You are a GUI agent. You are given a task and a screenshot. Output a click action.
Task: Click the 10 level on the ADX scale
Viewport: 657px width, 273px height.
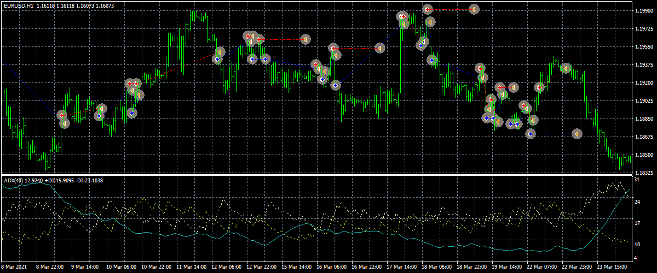coord(637,244)
